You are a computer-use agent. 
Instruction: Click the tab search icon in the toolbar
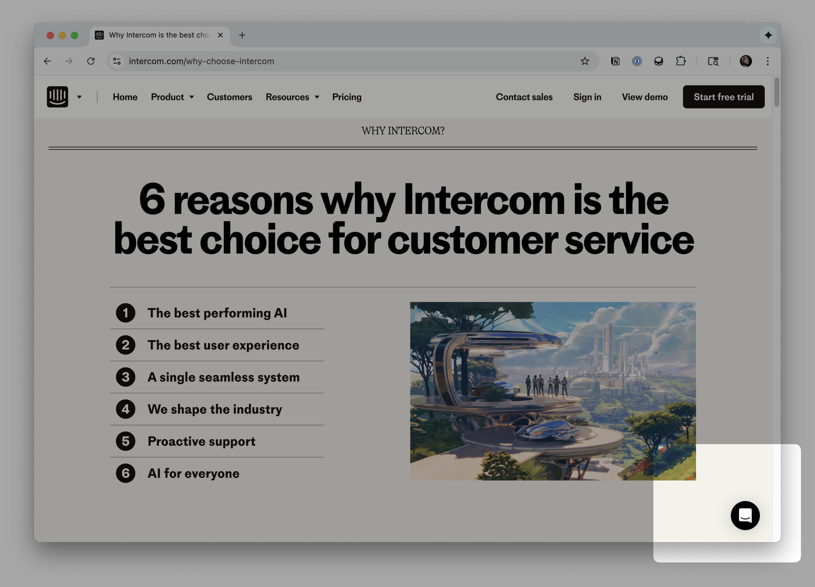[x=713, y=61]
